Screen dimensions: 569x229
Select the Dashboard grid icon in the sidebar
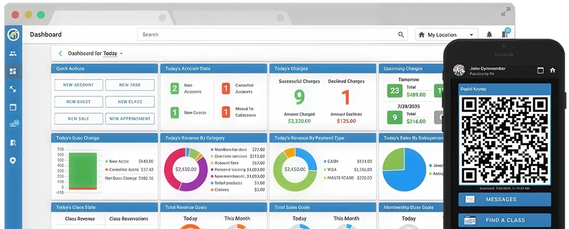click(x=13, y=71)
